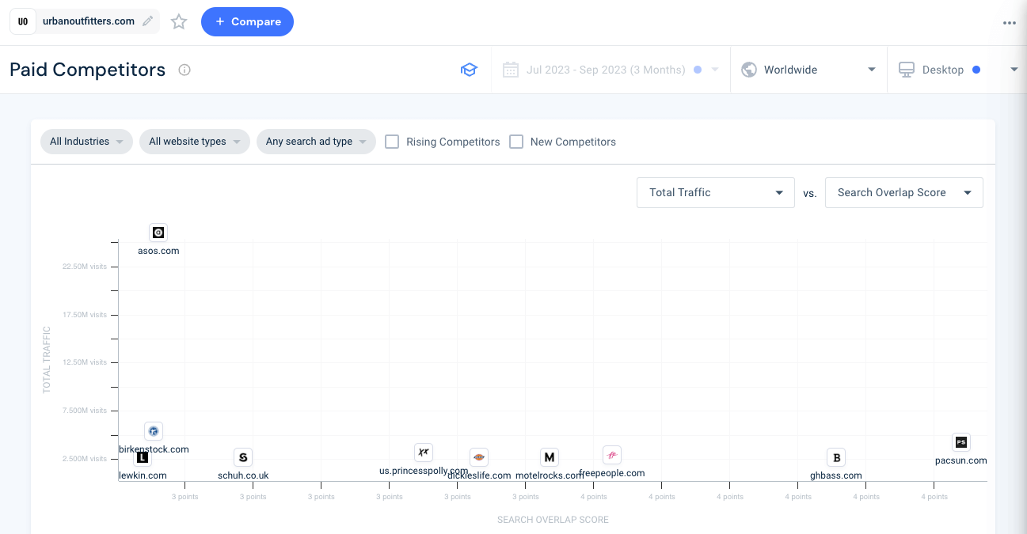Open the three-dot more options menu

pos(1009,23)
